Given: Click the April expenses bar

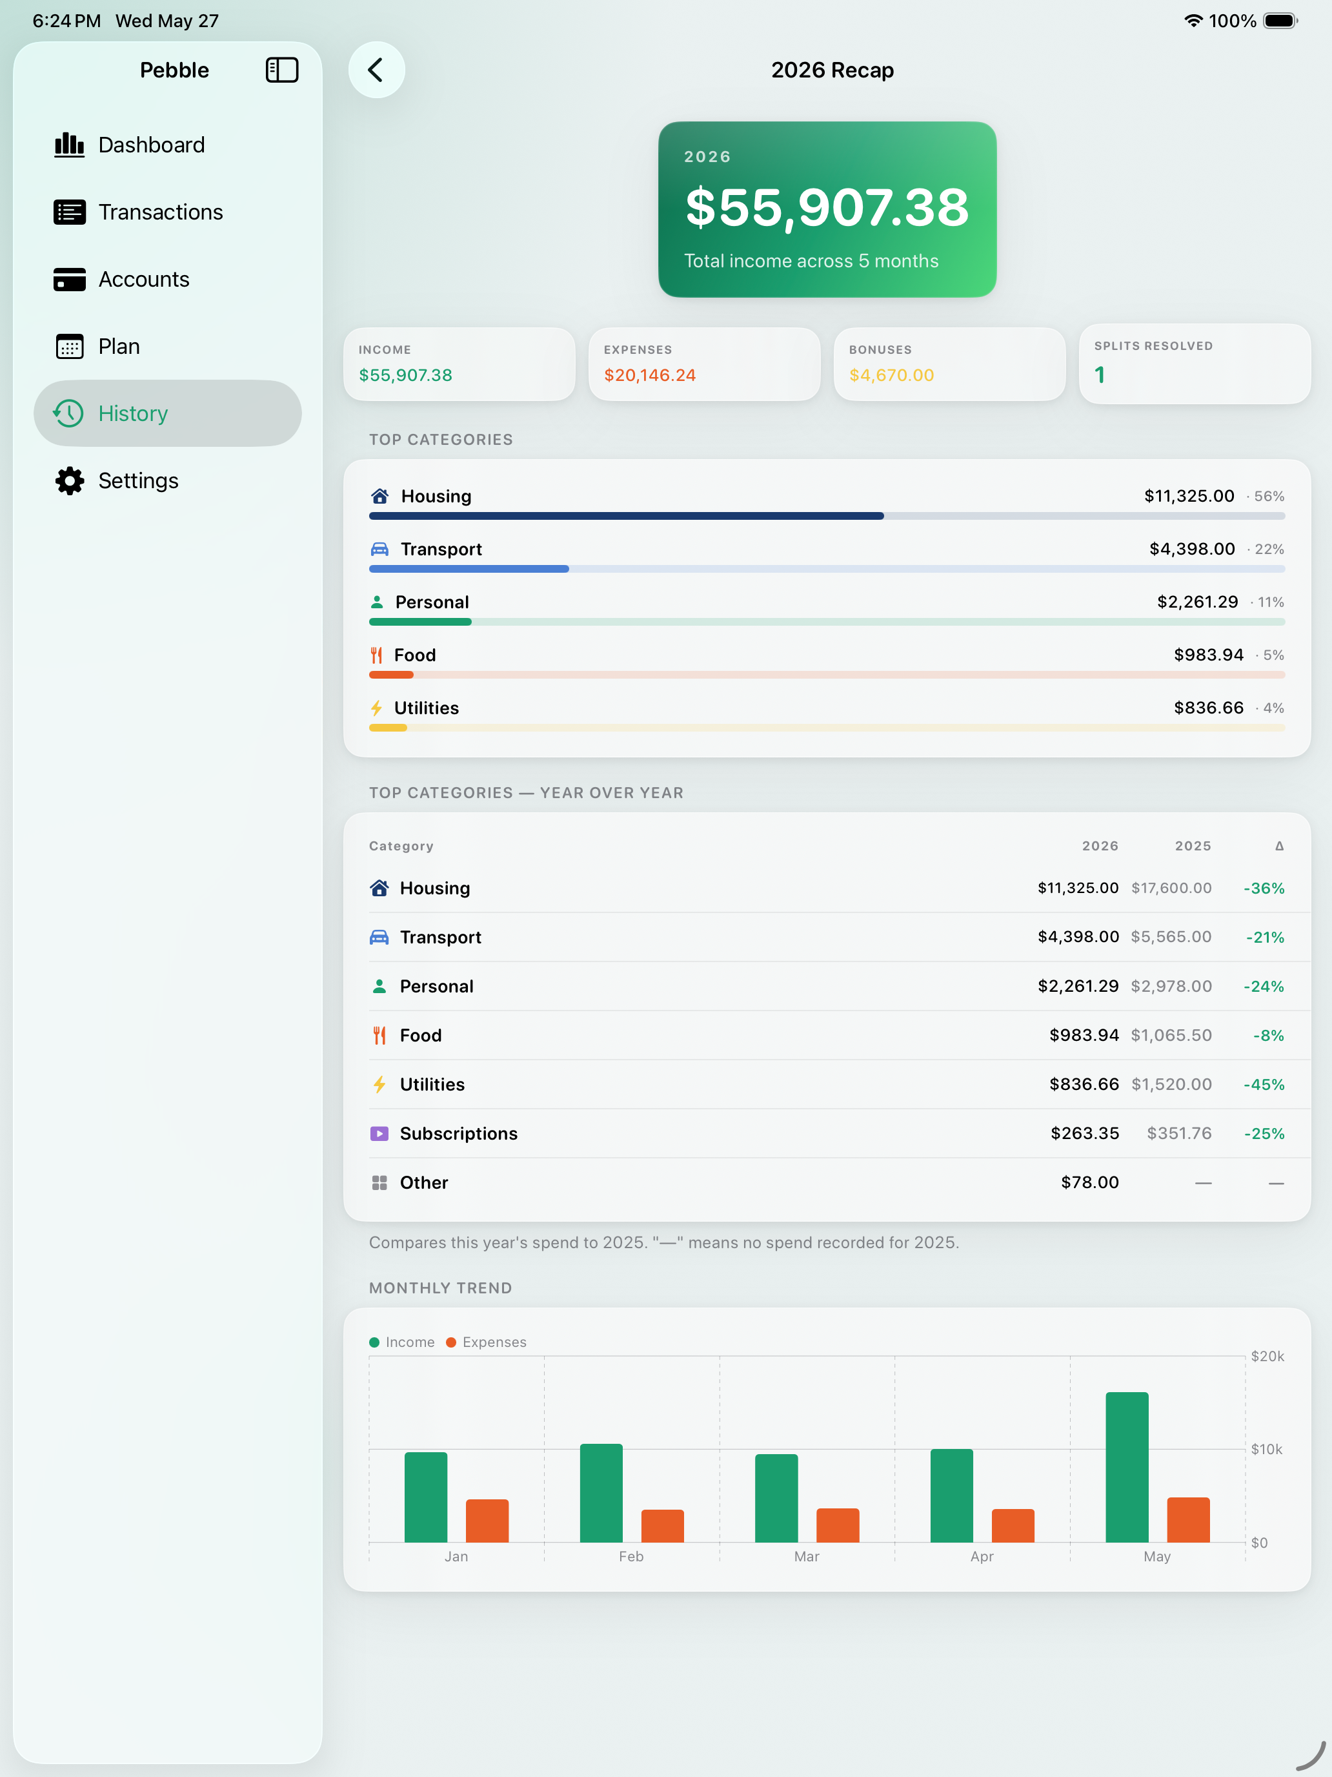Looking at the screenshot, I should coord(1013,1525).
